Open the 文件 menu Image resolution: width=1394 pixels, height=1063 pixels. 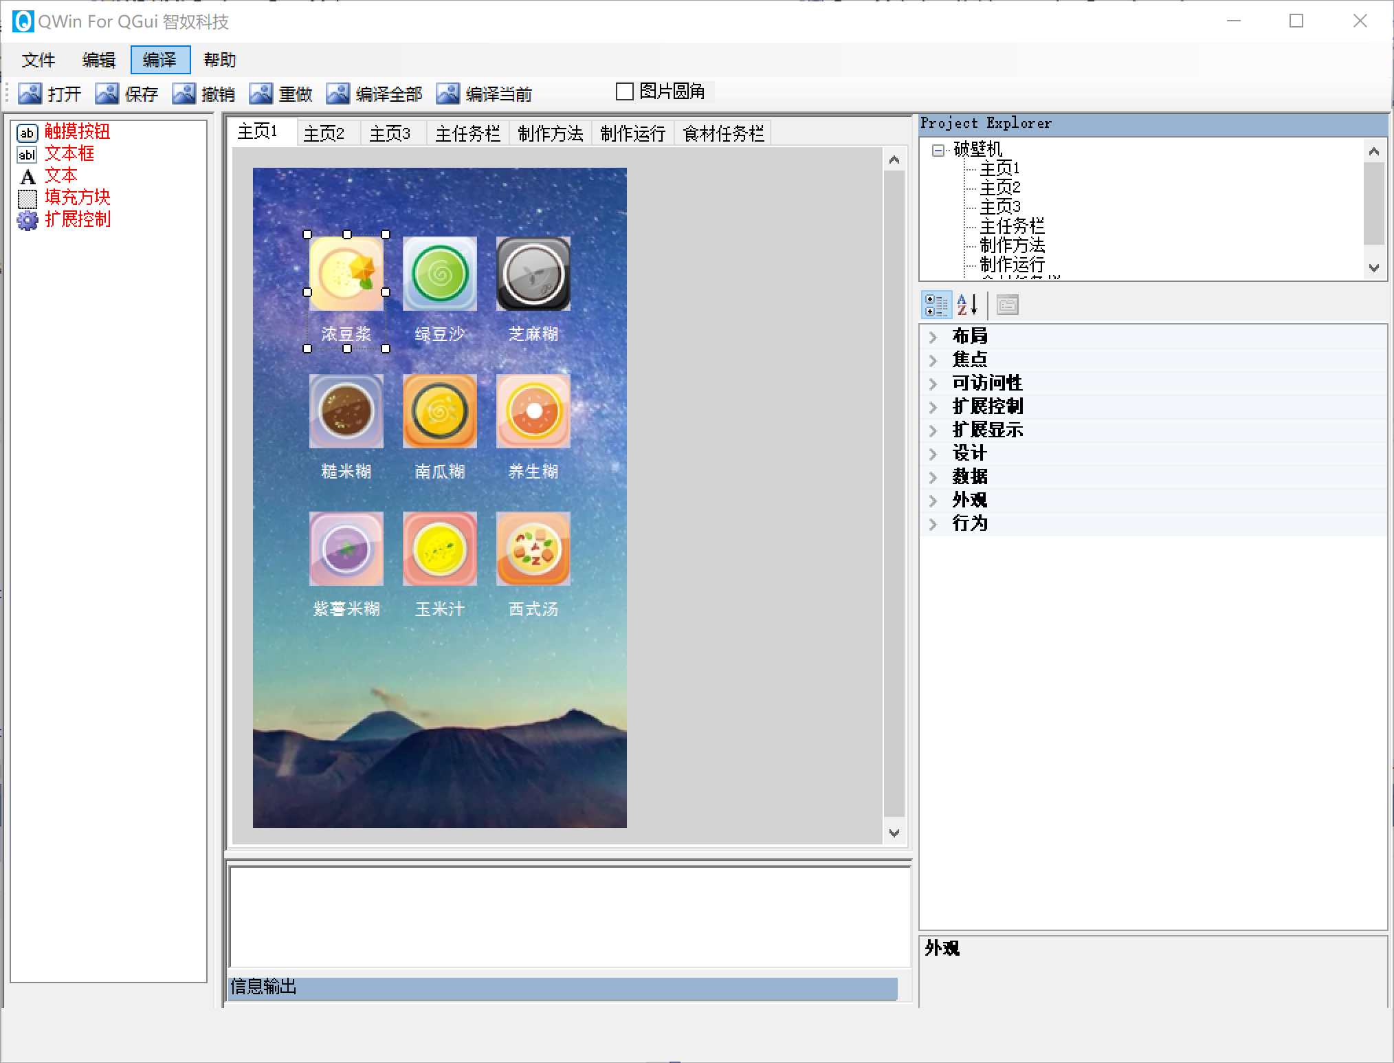coord(38,61)
